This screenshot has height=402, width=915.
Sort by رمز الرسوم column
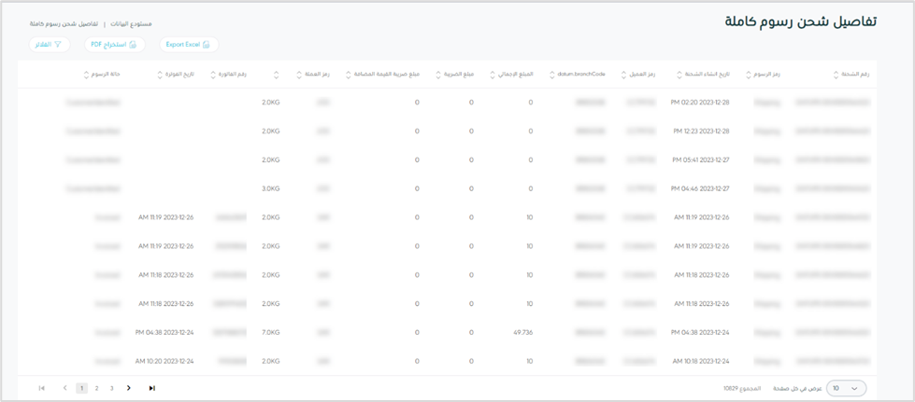[x=748, y=74]
